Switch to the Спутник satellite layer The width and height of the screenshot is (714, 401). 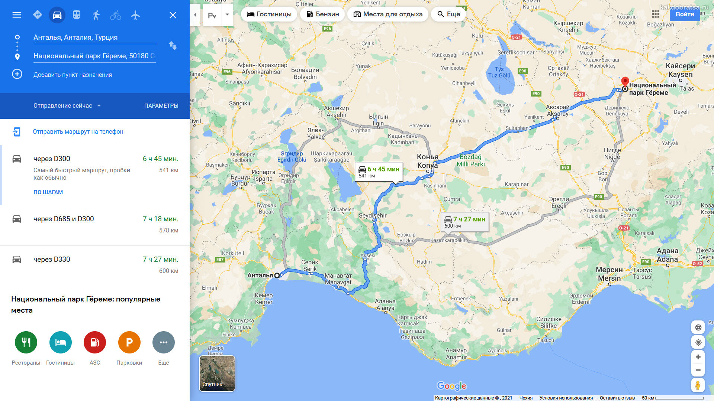click(217, 374)
